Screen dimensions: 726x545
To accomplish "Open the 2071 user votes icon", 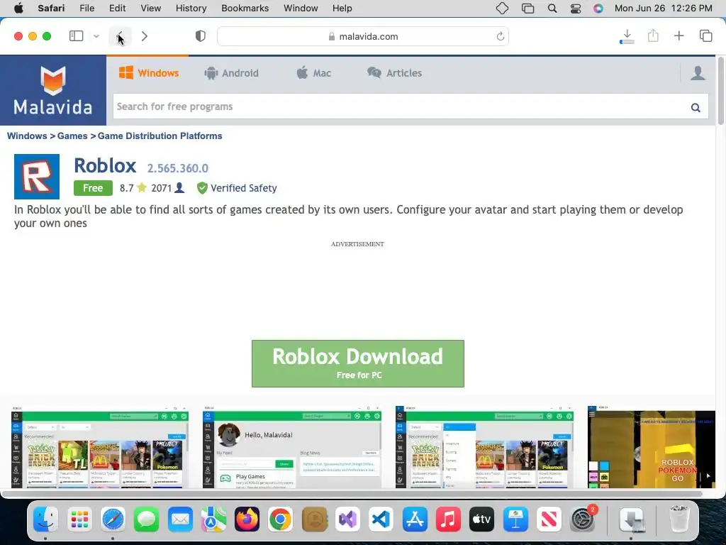I will 179,187.
